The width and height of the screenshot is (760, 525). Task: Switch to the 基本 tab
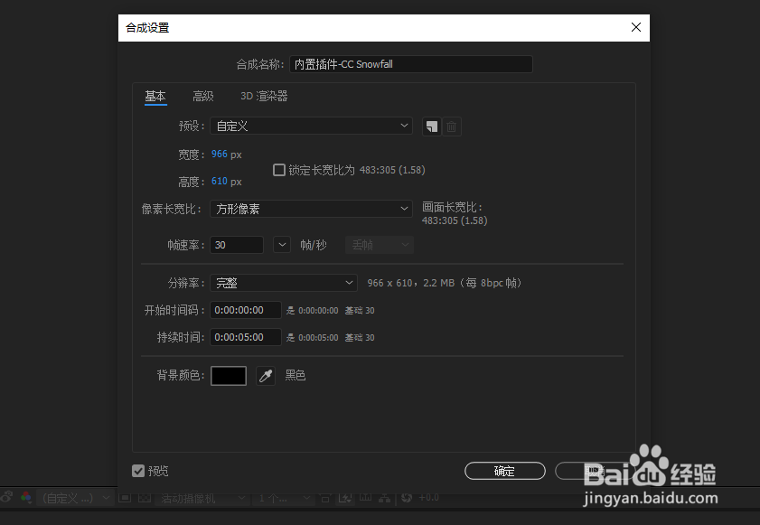coord(155,96)
